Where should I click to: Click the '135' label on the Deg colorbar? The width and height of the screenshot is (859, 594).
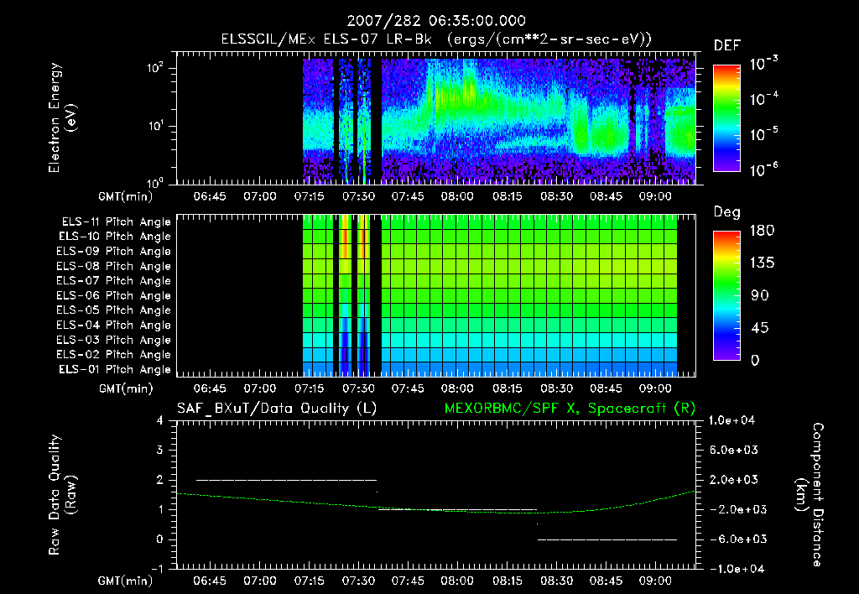tap(762, 263)
